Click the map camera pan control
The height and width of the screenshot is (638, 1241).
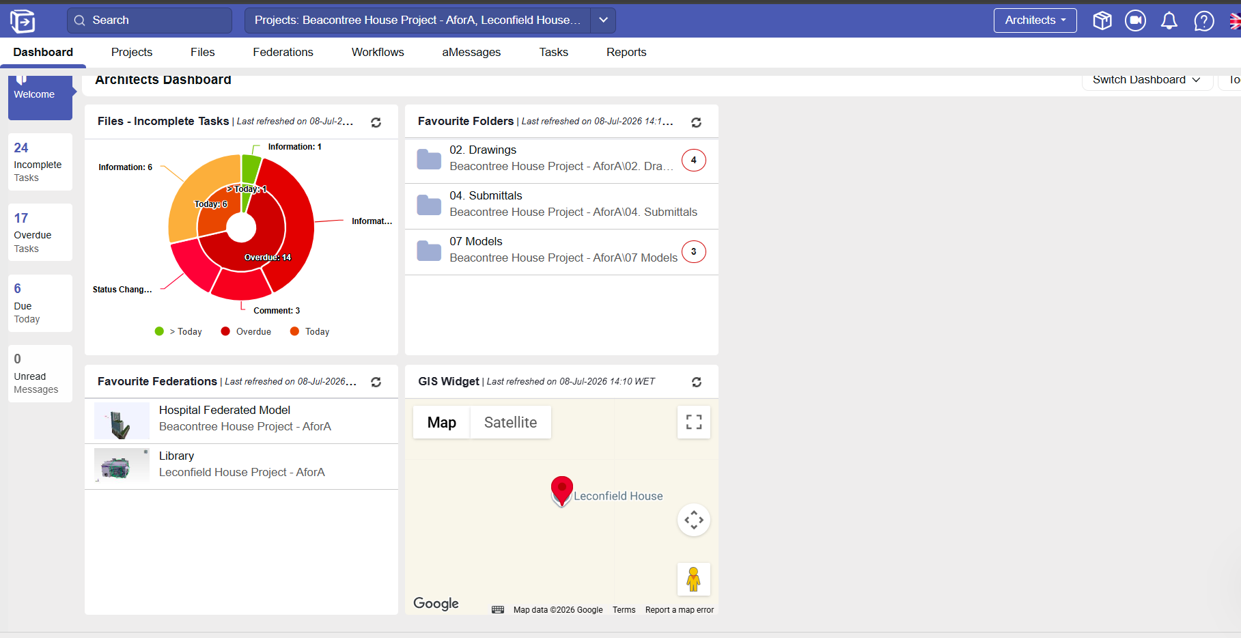point(694,520)
